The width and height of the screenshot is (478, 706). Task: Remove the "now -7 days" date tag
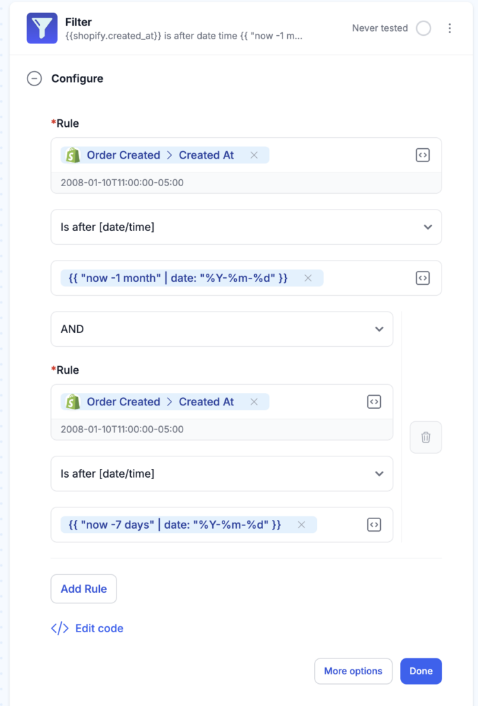point(301,525)
